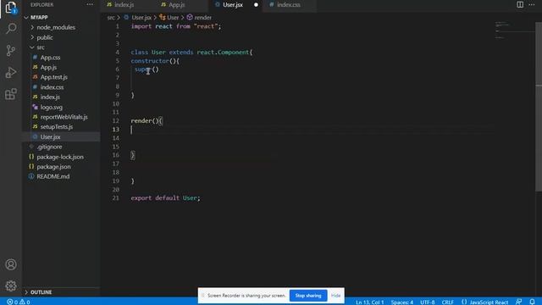Open the Extensions view
This screenshot has width=542, height=305.
[11, 94]
